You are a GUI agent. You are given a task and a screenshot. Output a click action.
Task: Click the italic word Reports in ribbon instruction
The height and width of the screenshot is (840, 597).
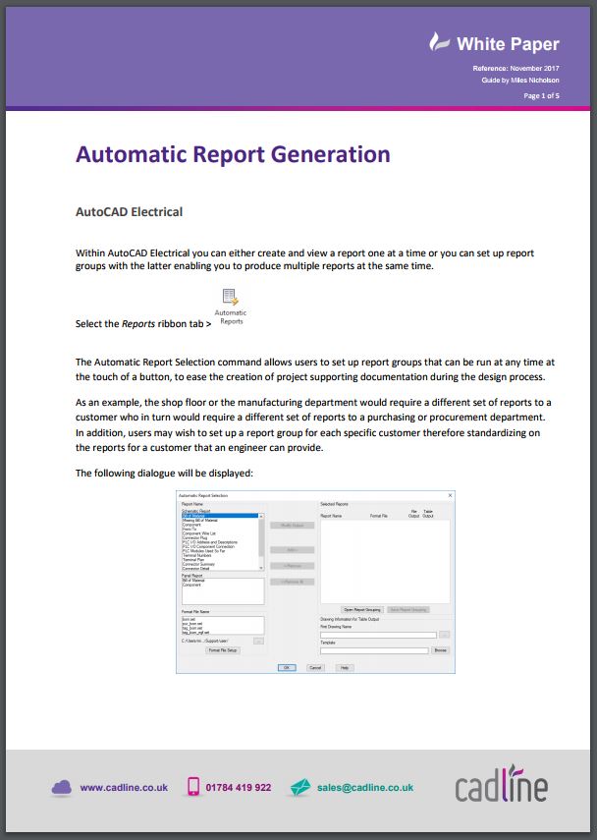click(x=138, y=323)
